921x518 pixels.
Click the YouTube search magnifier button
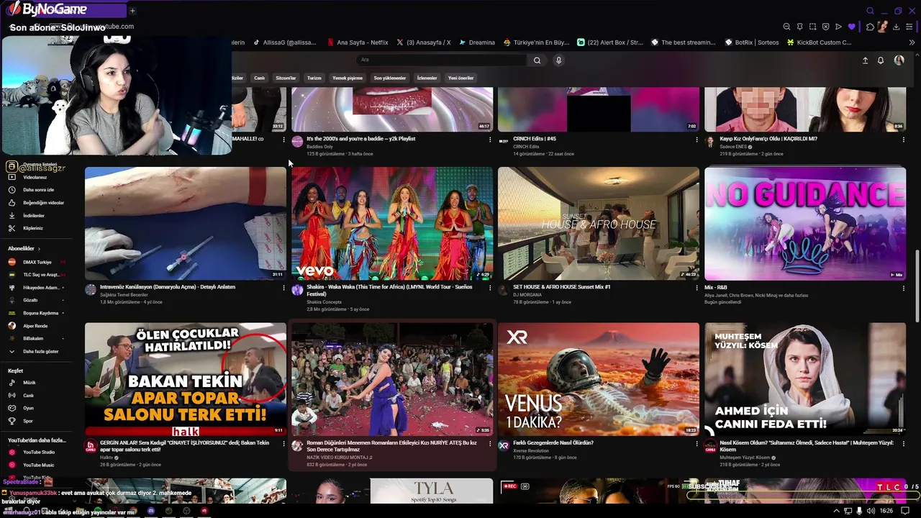(537, 60)
